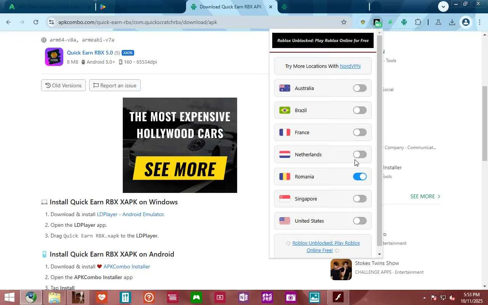This screenshot has height=305, width=488.
Task: Click Report an issue button
Action: 115,85
